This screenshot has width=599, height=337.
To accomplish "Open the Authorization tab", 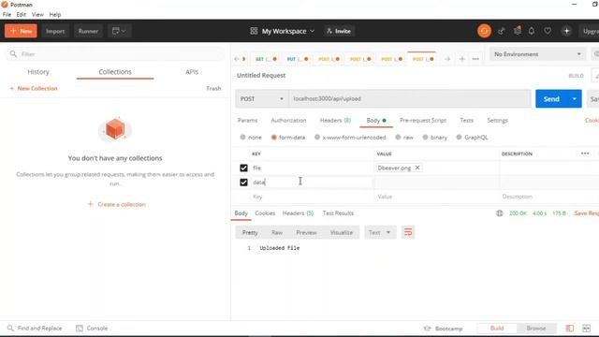I will click(288, 121).
